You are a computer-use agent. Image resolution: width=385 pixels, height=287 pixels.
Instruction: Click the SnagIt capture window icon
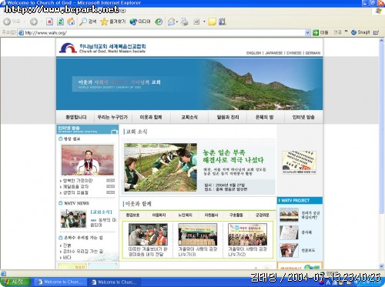point(376,32)
